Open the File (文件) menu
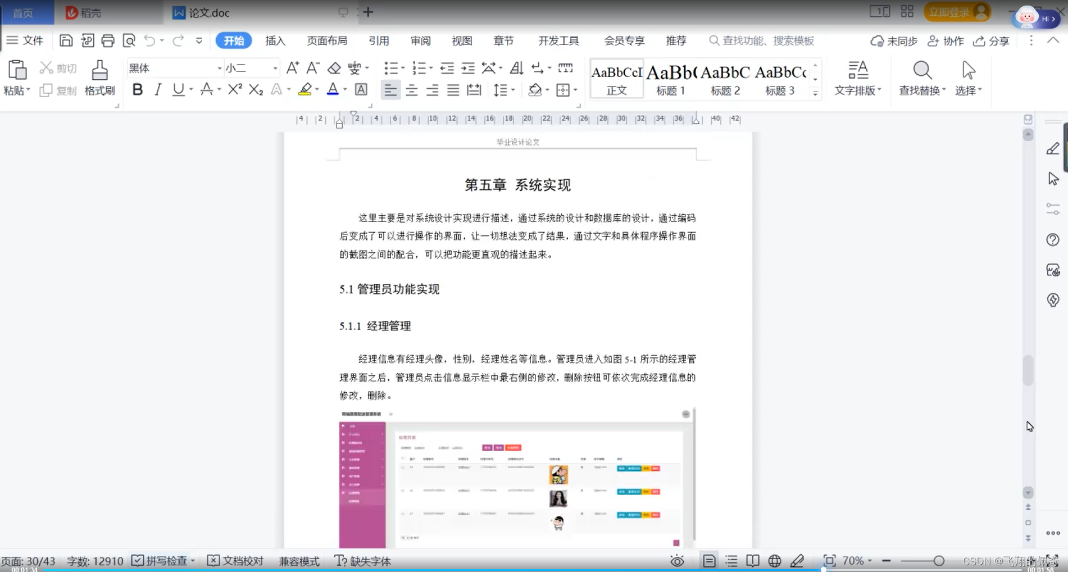 25,40
